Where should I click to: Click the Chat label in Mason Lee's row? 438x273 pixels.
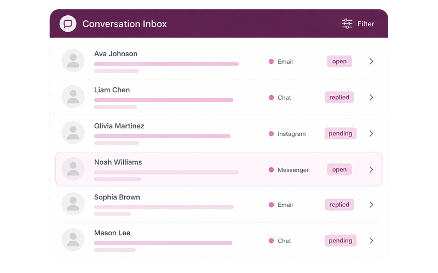284,241
